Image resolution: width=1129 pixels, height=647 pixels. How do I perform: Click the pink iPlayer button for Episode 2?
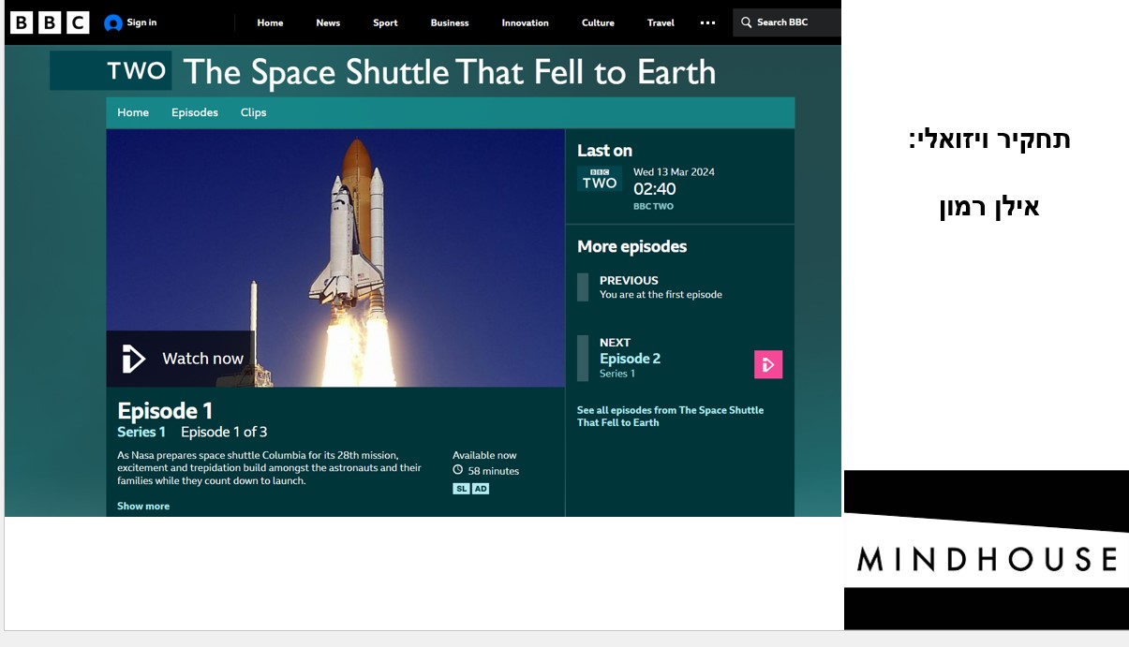pyautogui.click(x=768, y=364)
